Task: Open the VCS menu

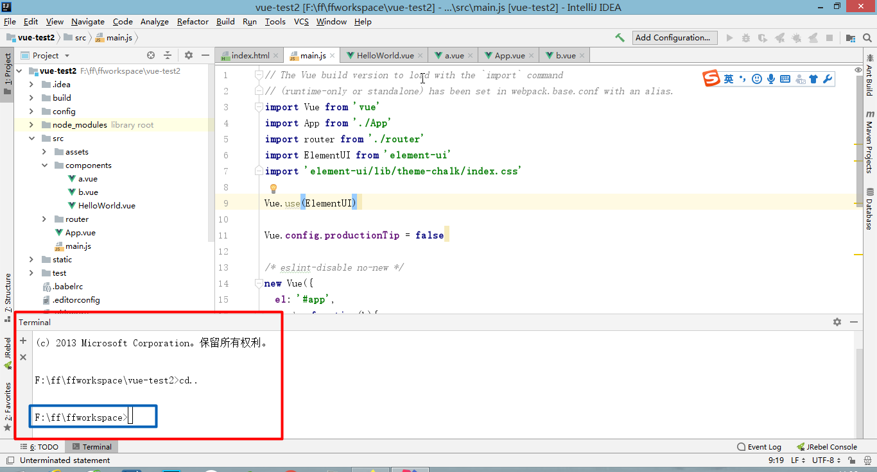Action: pyautogui.click(x=301, y=21)
